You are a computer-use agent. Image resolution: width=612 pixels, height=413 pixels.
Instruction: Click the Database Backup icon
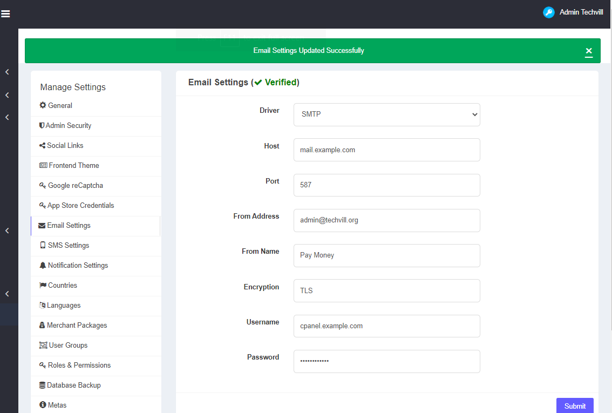43,385
